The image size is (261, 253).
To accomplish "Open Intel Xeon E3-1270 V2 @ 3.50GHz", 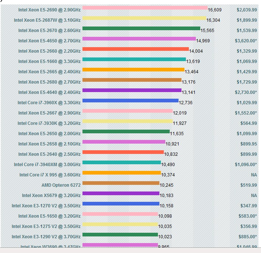I will coord(46,206).
